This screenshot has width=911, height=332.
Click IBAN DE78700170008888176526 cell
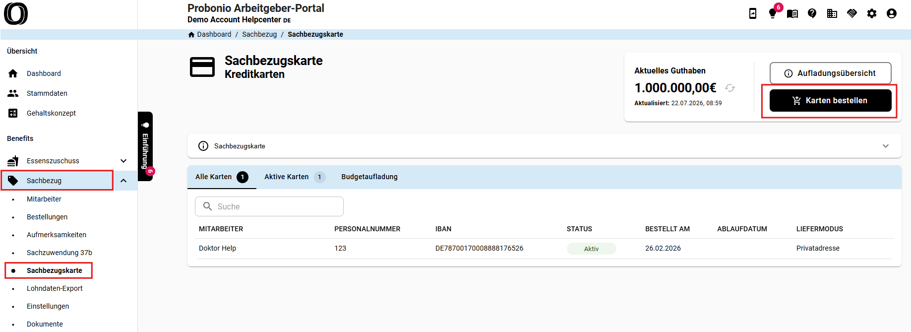click(480, 248)
